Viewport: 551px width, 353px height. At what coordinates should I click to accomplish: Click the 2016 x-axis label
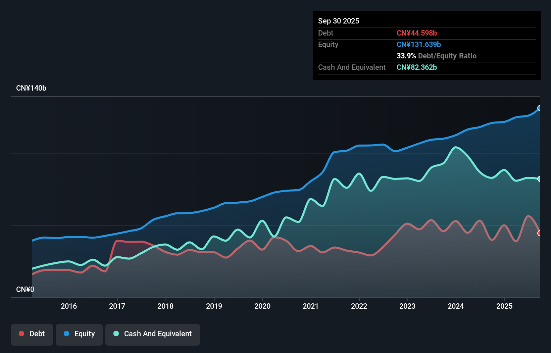(69, 306)
